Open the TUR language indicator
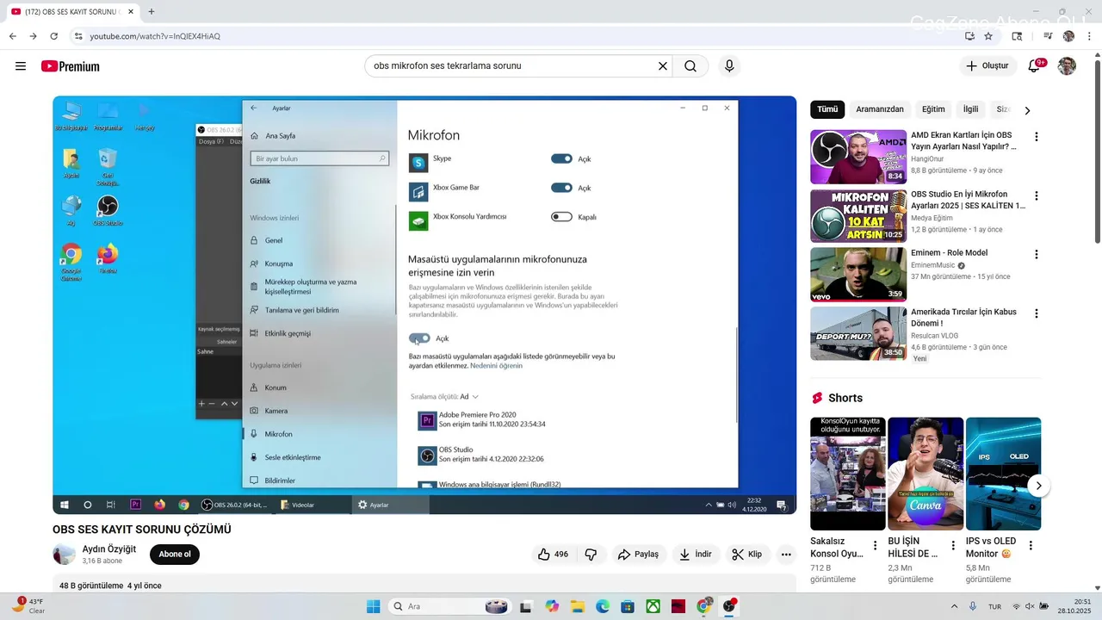Image resolution: width=1102 pixels, height=620 pixels. (x=994, y=607)
